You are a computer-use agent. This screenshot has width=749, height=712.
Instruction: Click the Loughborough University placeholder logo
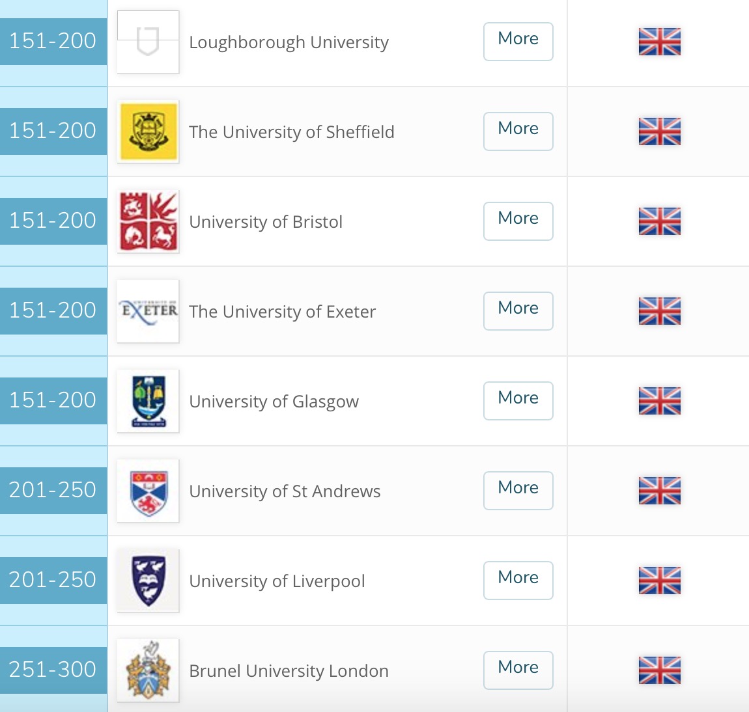148,42
